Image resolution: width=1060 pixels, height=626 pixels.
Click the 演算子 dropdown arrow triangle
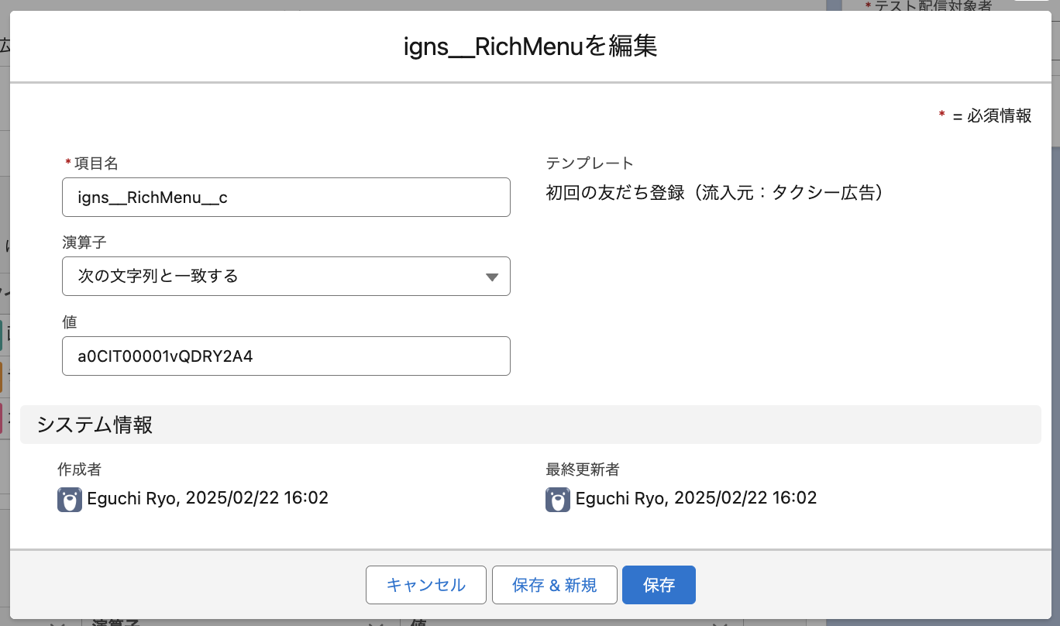[491, 277]
